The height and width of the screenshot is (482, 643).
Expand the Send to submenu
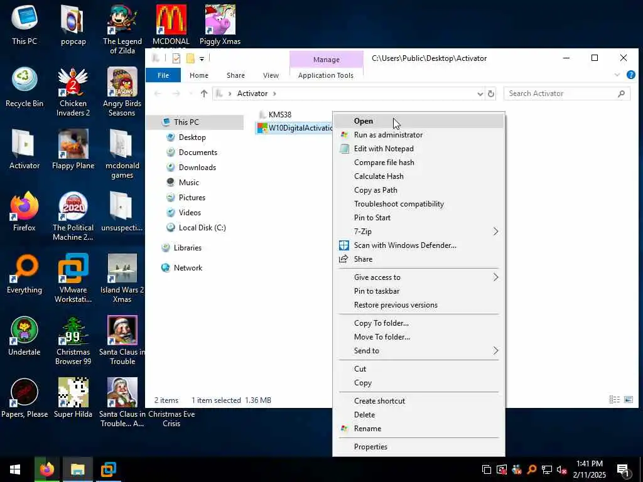418,351
